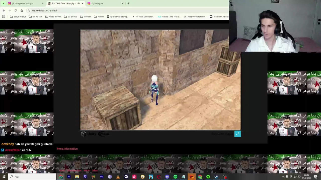This screenshot has width=321, height=180.
Task: Open the apps grid in bookmarks bar
Action: (3, 17)
